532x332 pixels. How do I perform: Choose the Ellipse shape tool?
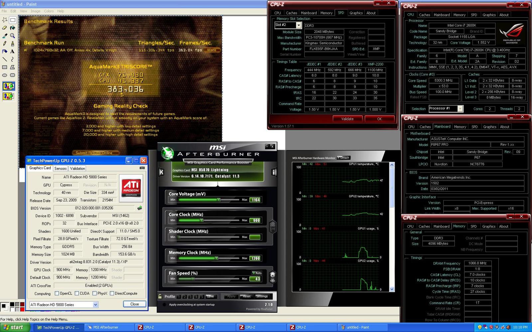coord(5,75)
